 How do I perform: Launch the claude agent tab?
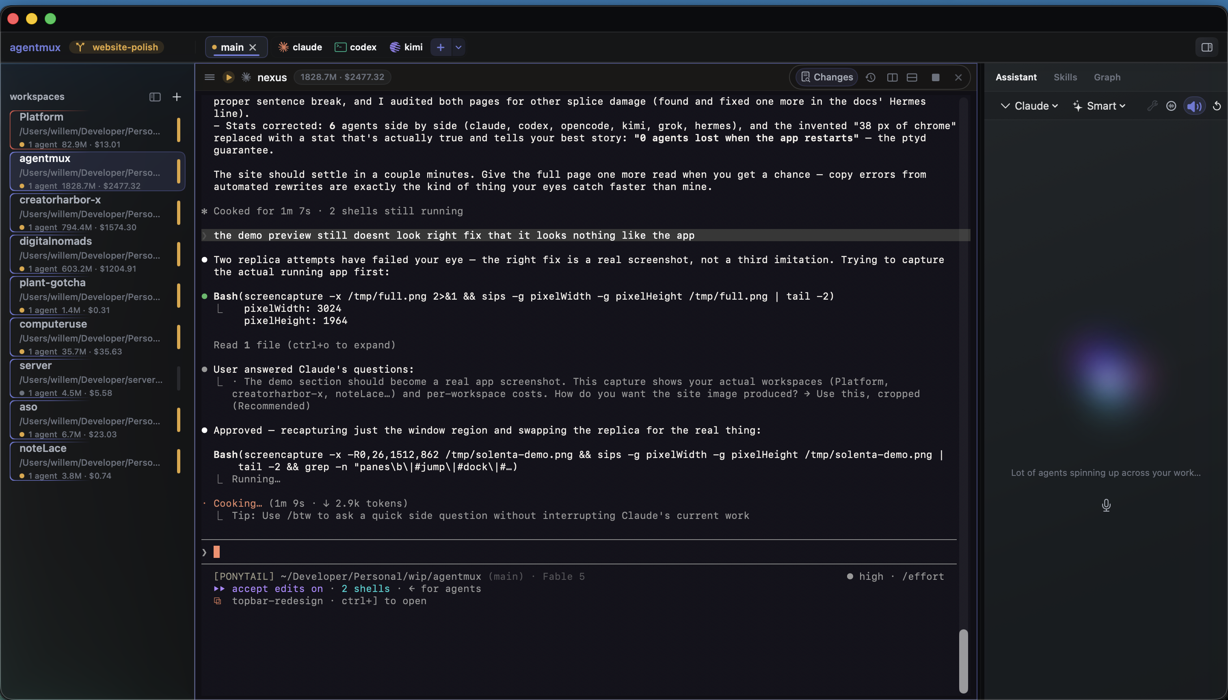[x=301, y=47]
